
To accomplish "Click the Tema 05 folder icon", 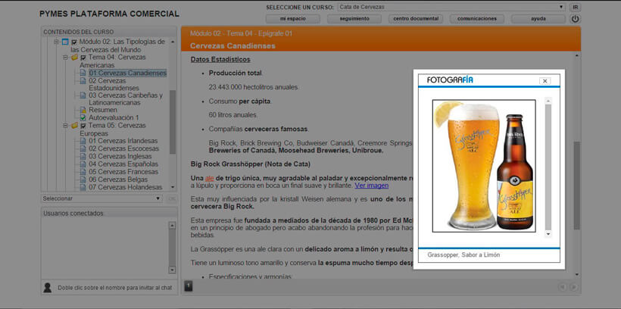I will 74,126.
